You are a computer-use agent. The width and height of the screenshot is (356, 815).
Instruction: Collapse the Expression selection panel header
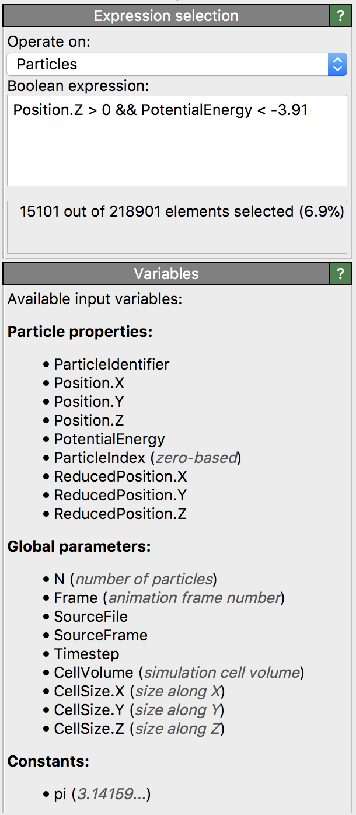coord(166,16)
